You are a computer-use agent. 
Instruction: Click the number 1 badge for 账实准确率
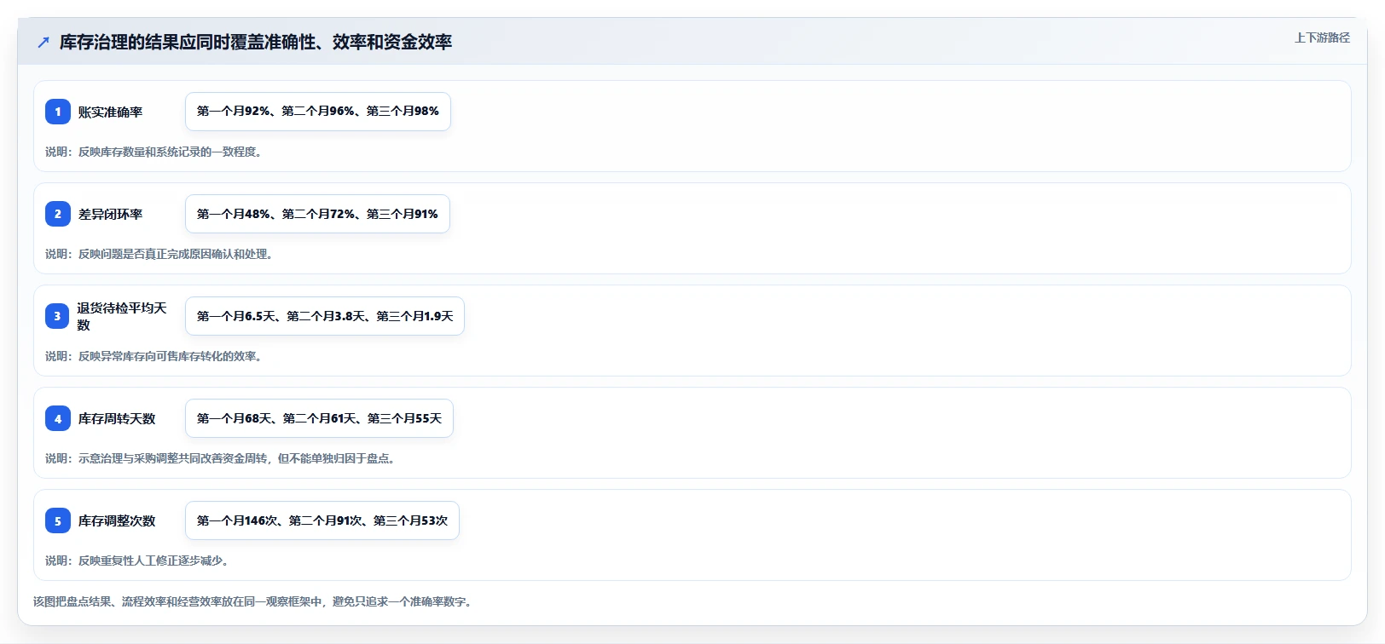click(x=58, y=112)
